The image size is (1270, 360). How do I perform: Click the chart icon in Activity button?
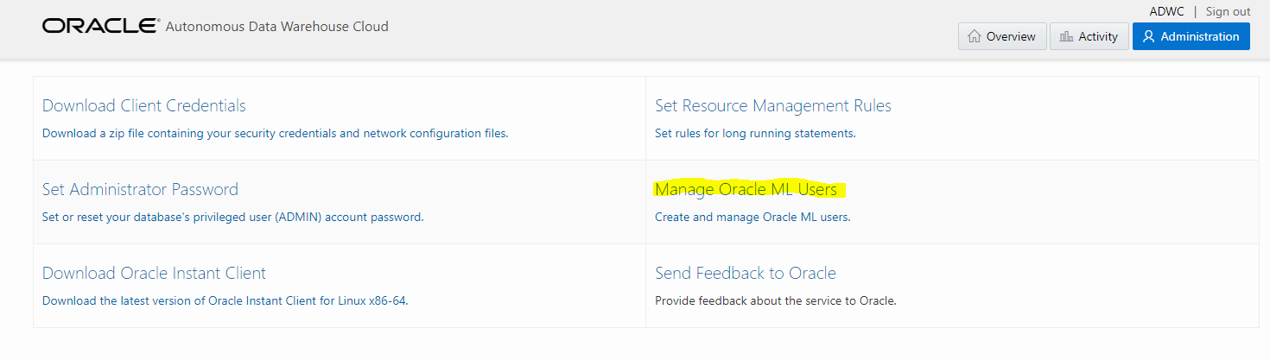click(1066, 36)
